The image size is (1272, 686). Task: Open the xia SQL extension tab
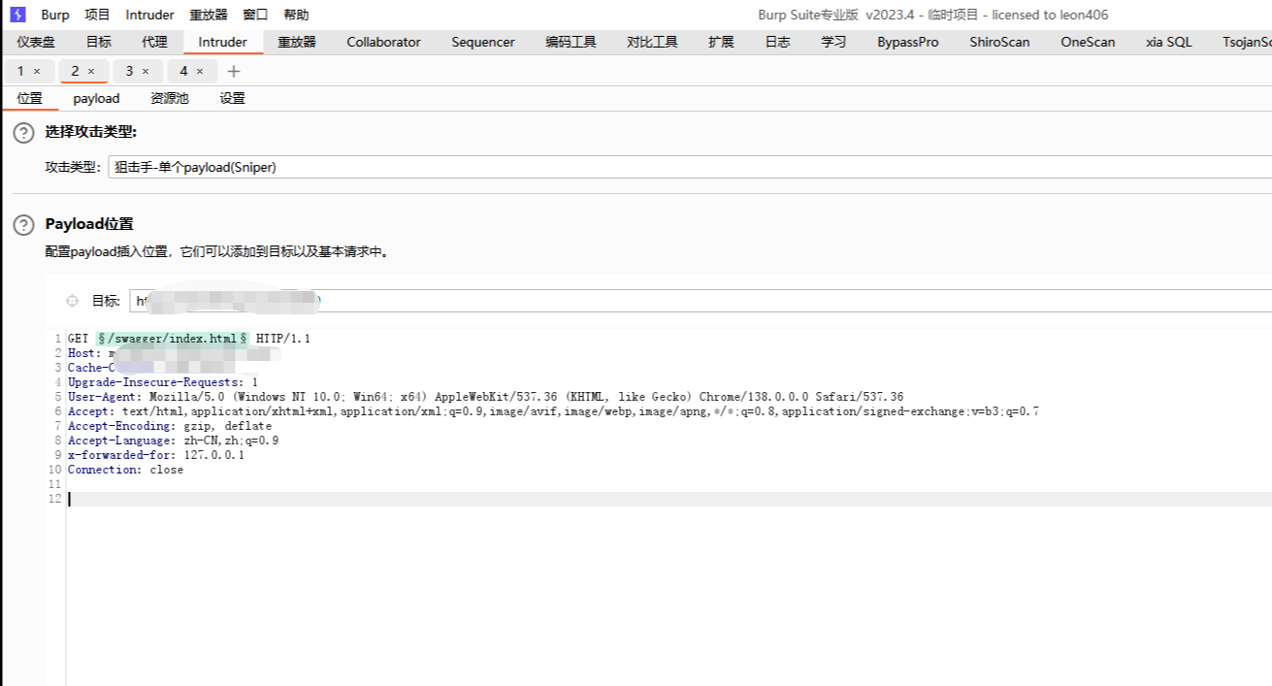pos(1168,42)
